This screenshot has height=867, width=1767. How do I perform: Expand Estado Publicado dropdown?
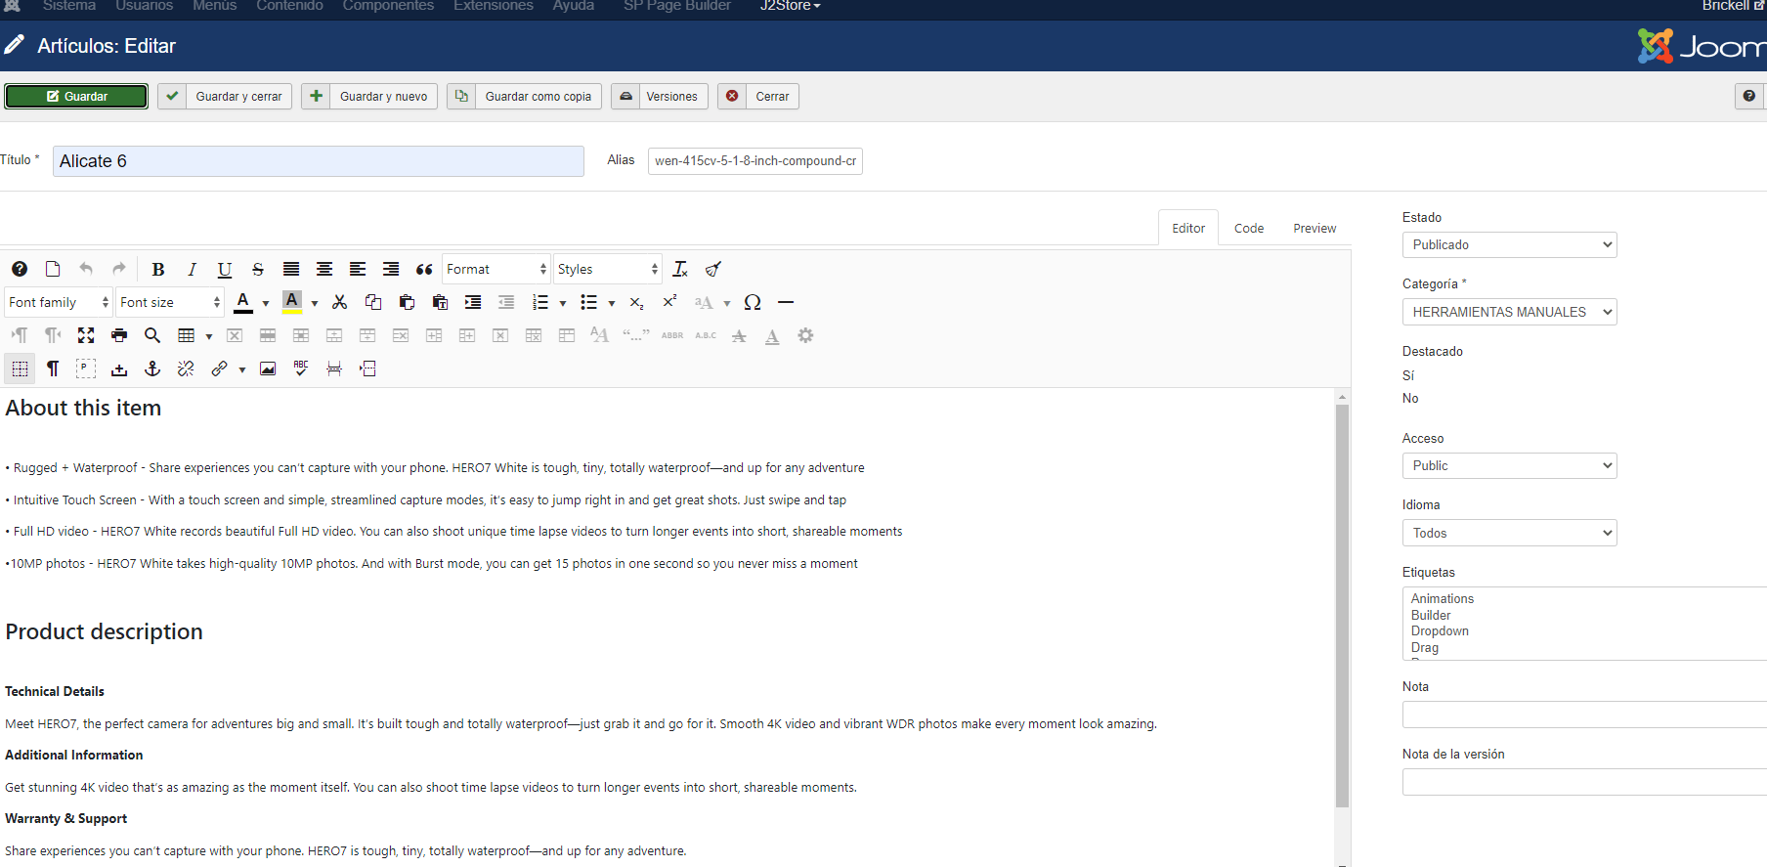[1509, 244]
